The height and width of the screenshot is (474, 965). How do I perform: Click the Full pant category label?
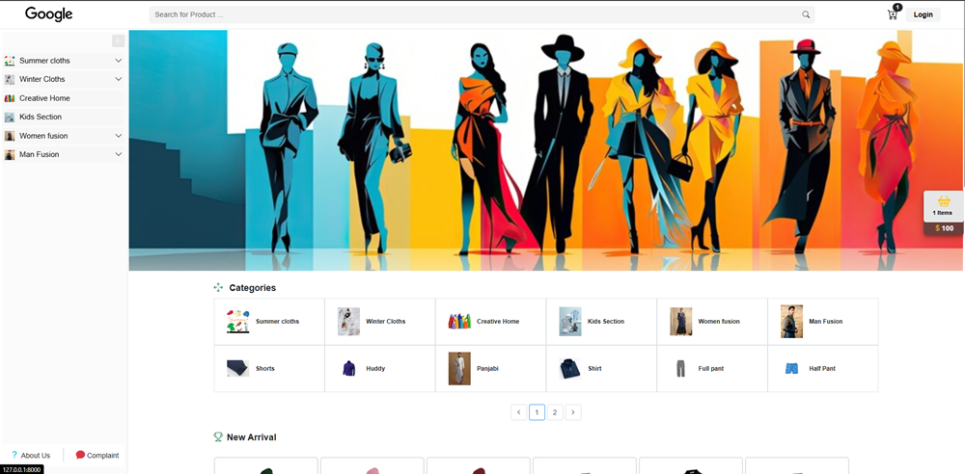tap(711, 369)
